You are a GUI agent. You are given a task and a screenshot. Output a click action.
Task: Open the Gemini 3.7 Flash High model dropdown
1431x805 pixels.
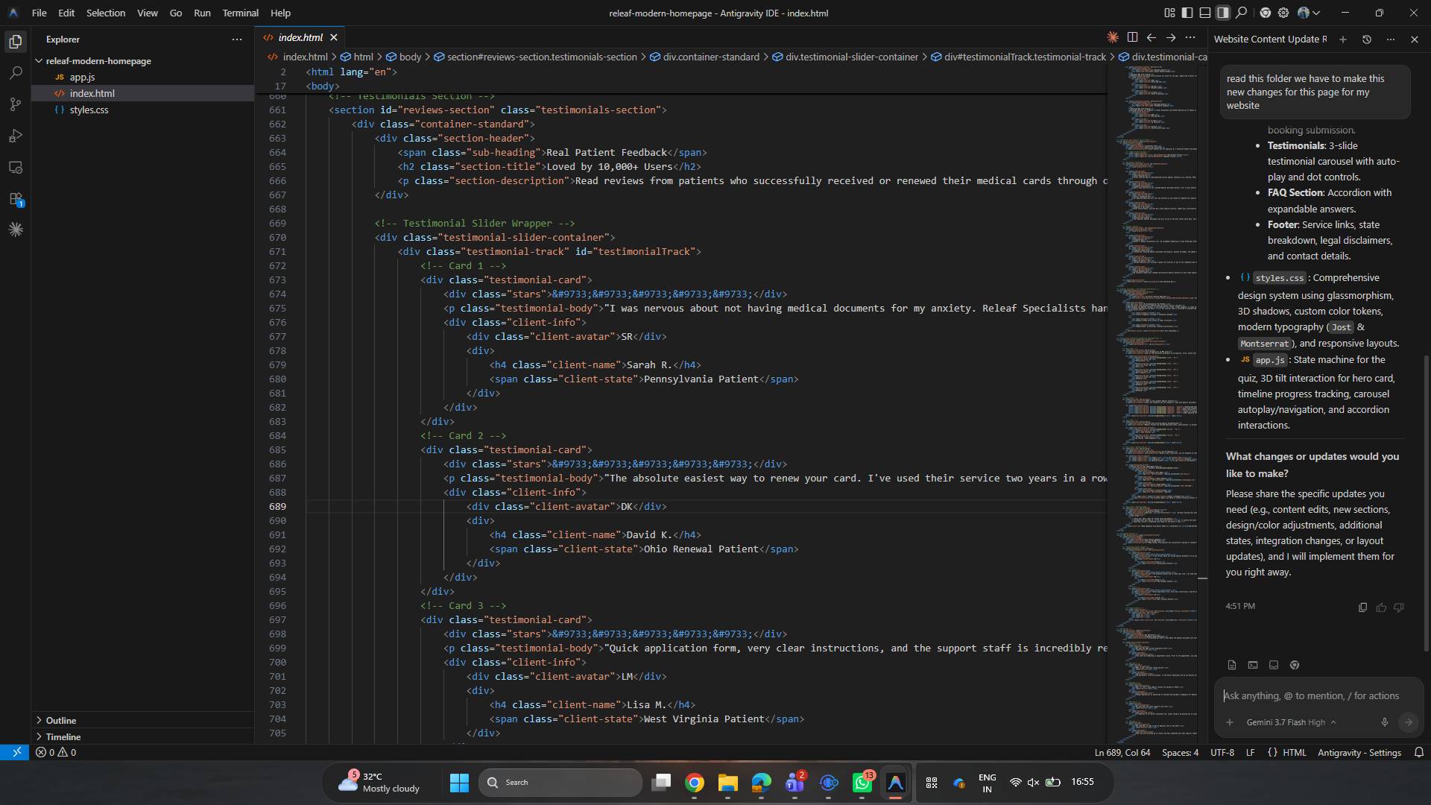click(1291, 722)
